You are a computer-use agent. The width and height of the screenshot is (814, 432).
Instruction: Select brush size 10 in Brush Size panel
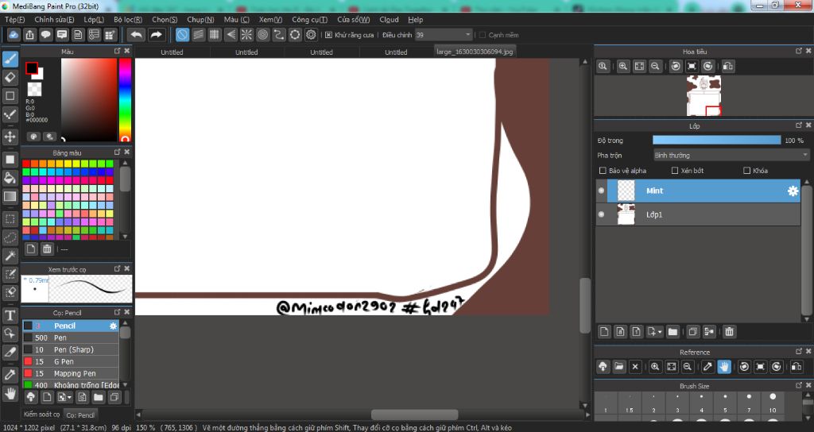click(x=773, y=403)
